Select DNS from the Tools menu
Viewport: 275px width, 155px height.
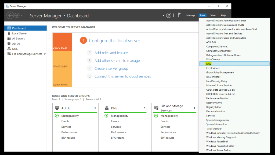[x=234, y=64]
